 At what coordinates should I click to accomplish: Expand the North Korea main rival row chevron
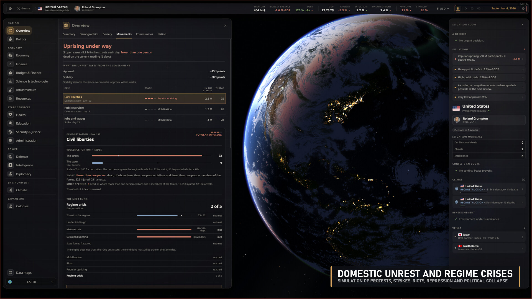click(x=523, y=248)
